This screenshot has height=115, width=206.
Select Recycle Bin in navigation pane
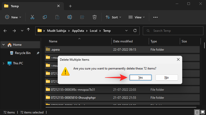coord(23,53)
